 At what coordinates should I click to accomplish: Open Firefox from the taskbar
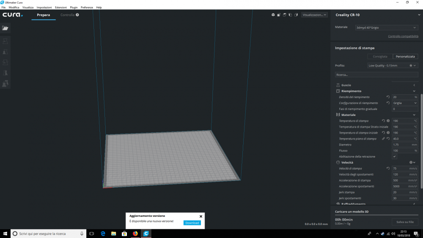click(135, 233)
